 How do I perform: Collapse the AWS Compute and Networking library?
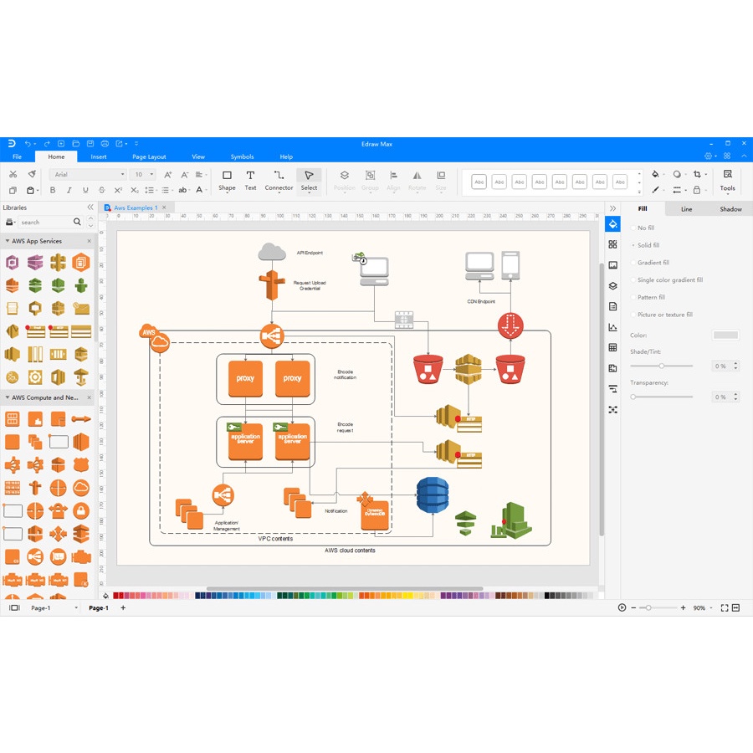8,397
